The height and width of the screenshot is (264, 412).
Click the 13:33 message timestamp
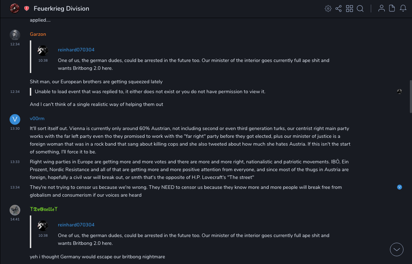pyautogui.click(x=15, y=162)
